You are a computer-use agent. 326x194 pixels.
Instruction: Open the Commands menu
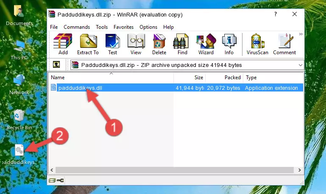point(77,27)
